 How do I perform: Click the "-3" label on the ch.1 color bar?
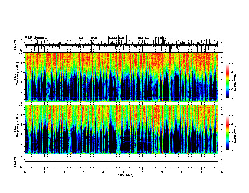coord(232,64)
